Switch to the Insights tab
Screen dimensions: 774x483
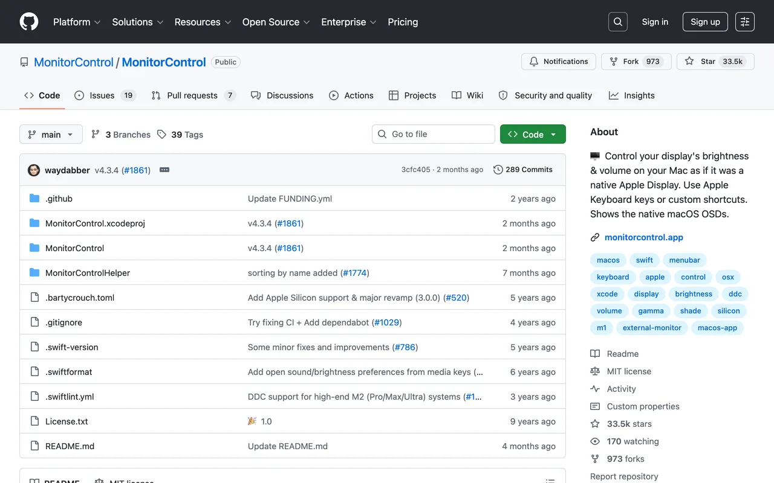[x=631, y=95]
